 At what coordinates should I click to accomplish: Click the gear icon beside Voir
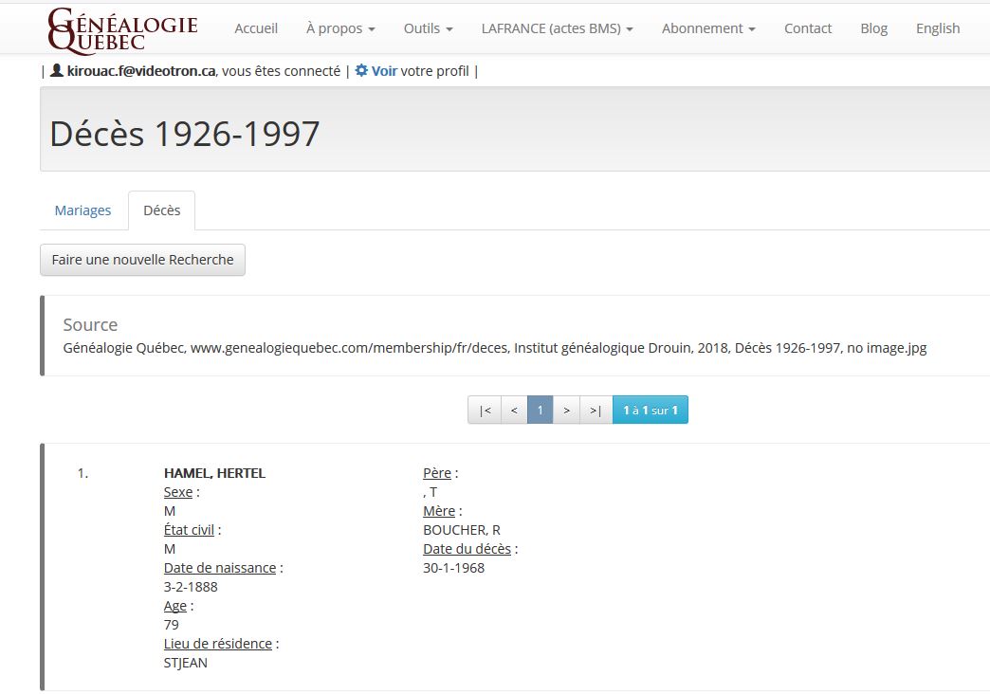point(361,70)
